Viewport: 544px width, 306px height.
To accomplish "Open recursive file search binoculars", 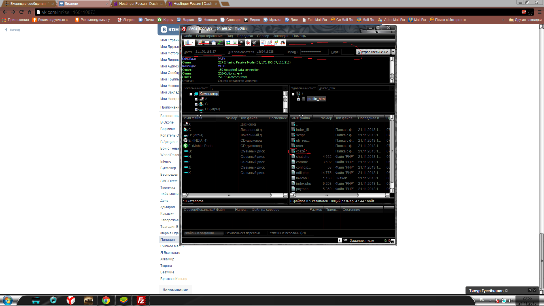I will (x=283, y=42).
